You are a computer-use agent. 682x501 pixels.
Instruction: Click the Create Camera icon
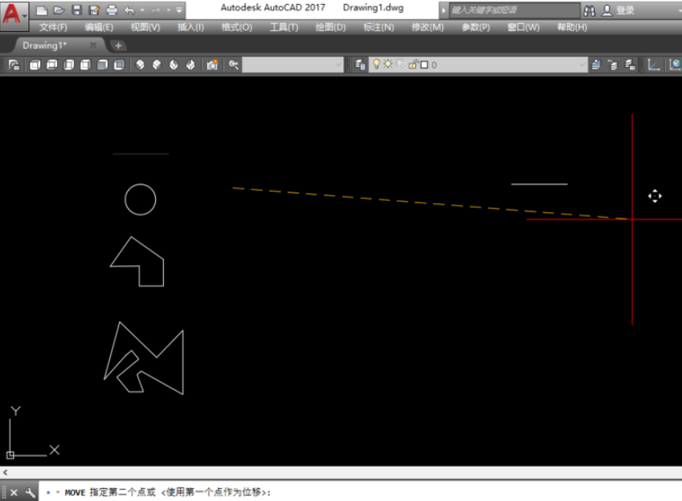212,64
